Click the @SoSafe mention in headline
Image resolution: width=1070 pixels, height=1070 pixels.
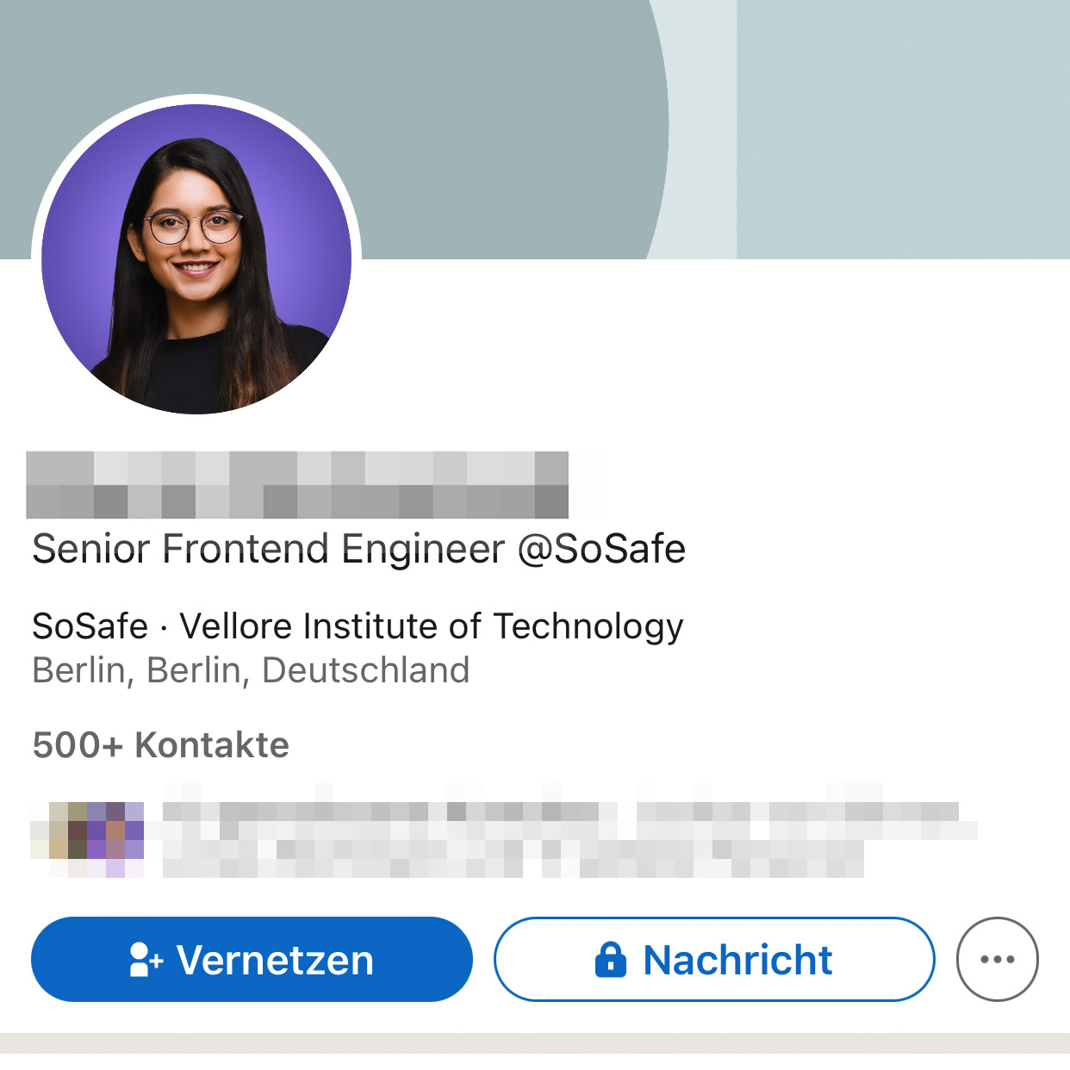[601, 549]
